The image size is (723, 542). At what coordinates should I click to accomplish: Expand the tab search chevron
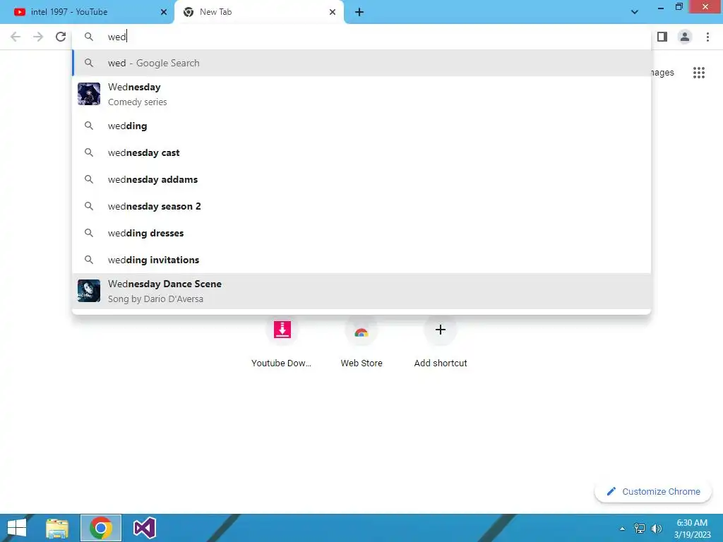(635, 12)
